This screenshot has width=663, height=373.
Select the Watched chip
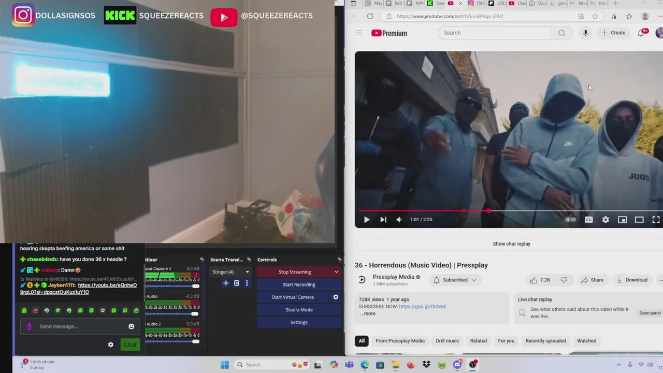pos(587,341)
